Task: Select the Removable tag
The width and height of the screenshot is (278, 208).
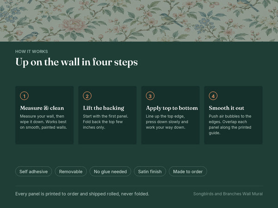Action: pyautogui.click(x=71, y=171)
